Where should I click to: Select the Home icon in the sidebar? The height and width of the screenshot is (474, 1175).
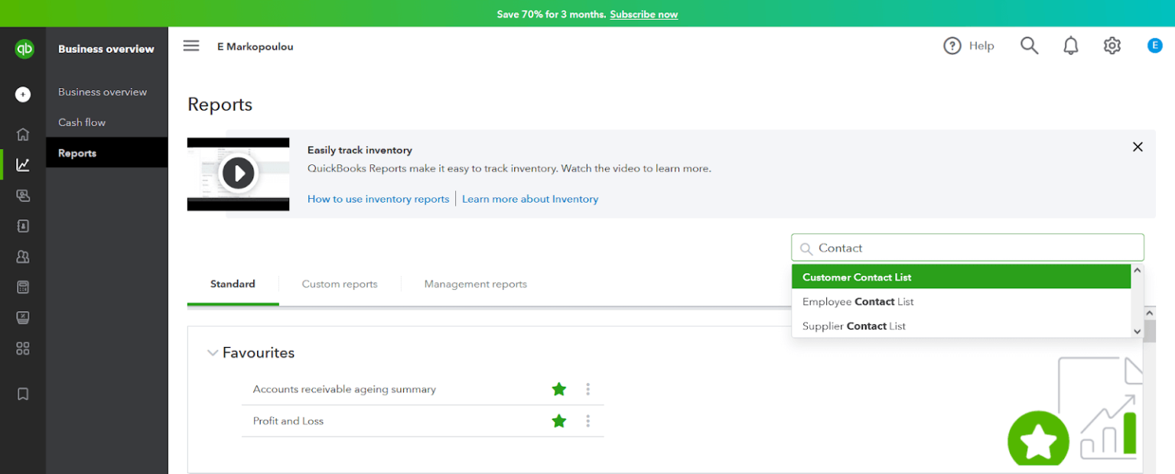coord(23,133)
